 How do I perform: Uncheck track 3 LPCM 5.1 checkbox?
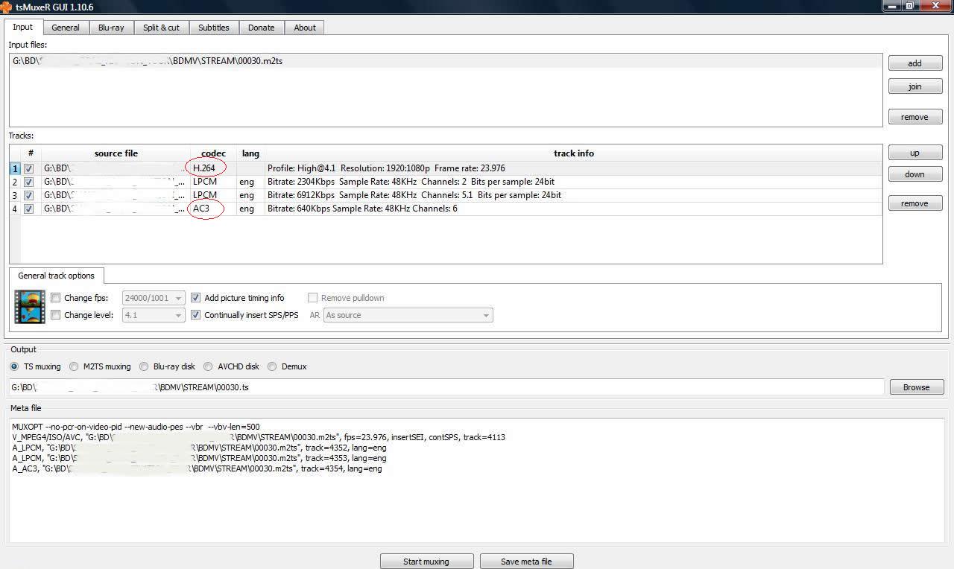tap(29, 195)
